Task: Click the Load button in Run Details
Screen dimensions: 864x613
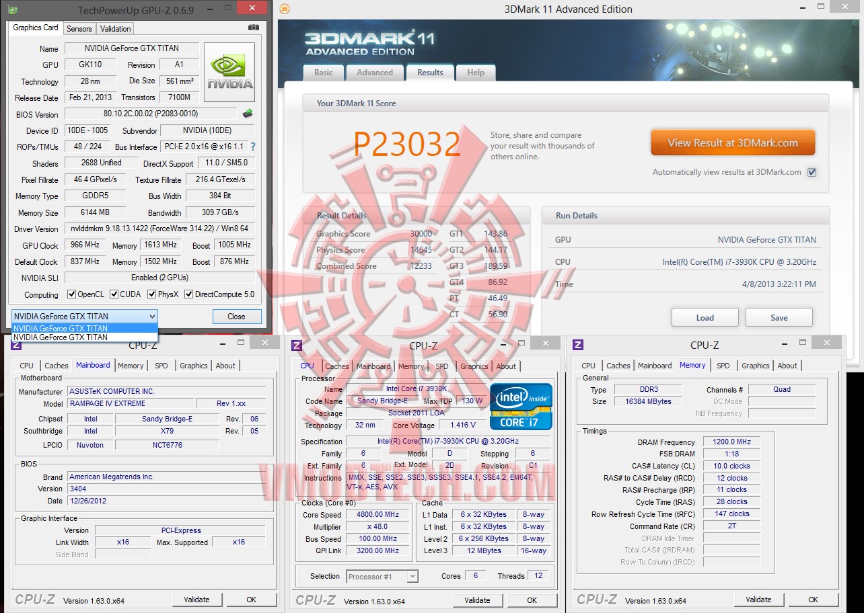Action: 705,318
